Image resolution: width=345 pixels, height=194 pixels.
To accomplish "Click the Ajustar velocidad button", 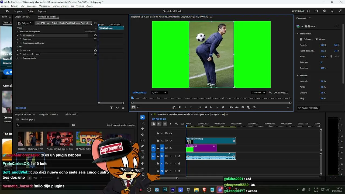I will click(x=308, y=108).
